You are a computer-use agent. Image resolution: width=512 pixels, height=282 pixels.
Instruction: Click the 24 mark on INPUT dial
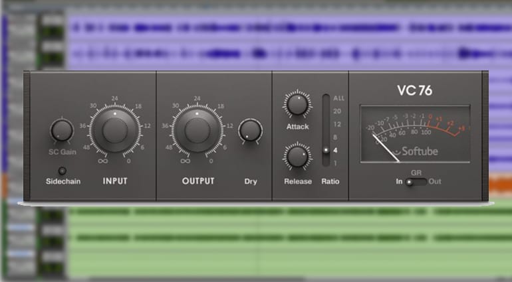[x=114, y=98]
